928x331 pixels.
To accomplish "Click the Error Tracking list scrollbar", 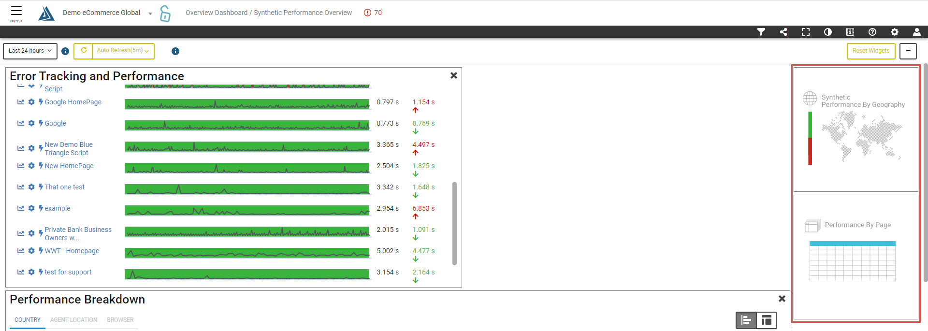I will pyautogui.click(x=454, y=223).
